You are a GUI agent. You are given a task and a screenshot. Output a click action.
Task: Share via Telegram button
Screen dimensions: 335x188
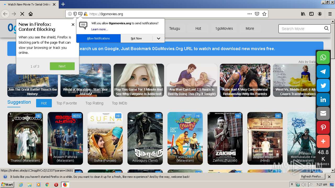click(x=323, y=72)
